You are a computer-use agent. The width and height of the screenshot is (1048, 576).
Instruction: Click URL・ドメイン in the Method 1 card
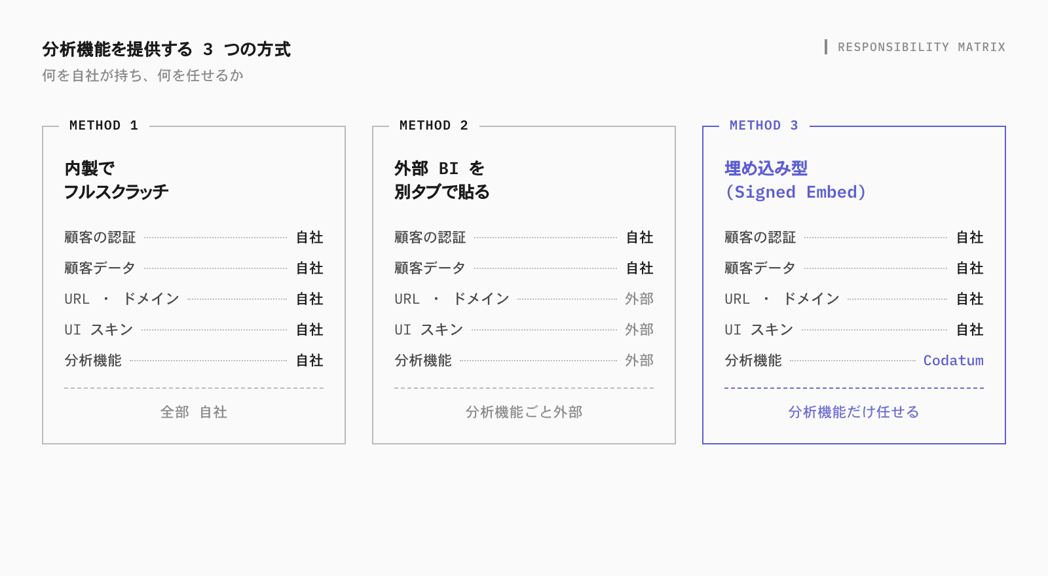[122, 298]
